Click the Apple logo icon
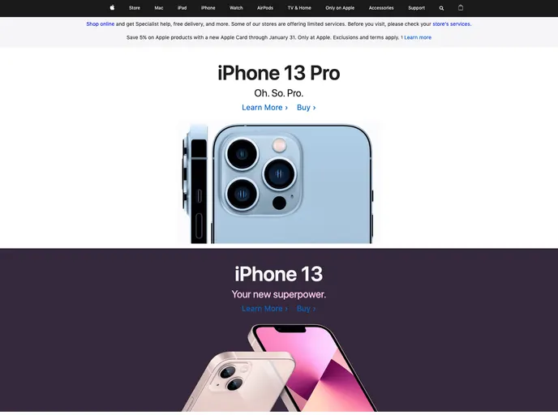This screenshot has width=558, height=415. pyautogui.click(x=112, y=7)
